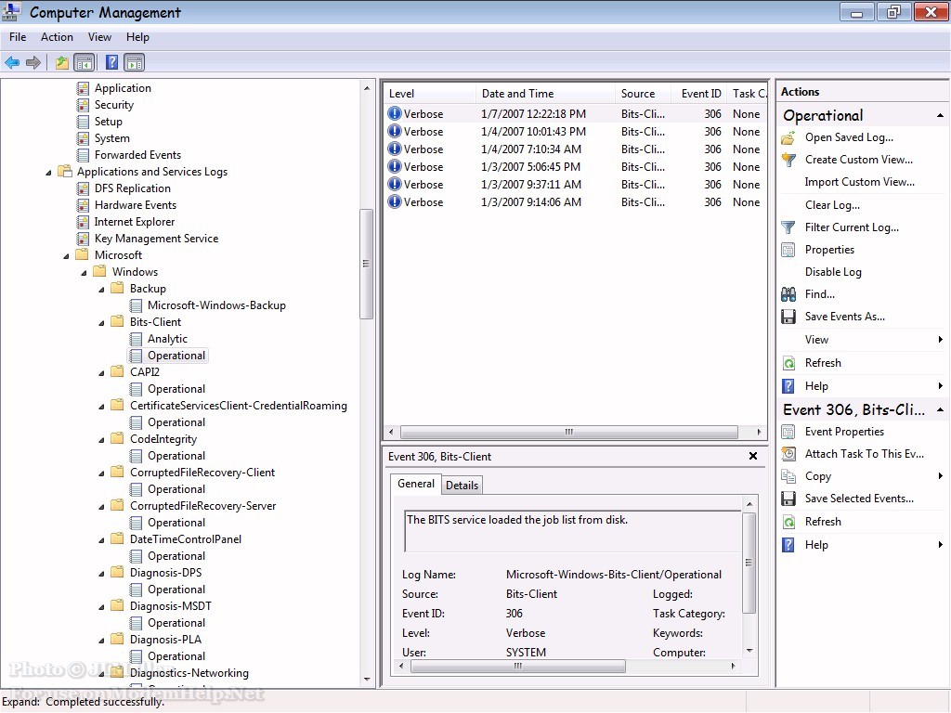The height and width of the screenshot is (713, 951).
Task: Click the Copy icon in Actions pane
Action: coord(788,476)
